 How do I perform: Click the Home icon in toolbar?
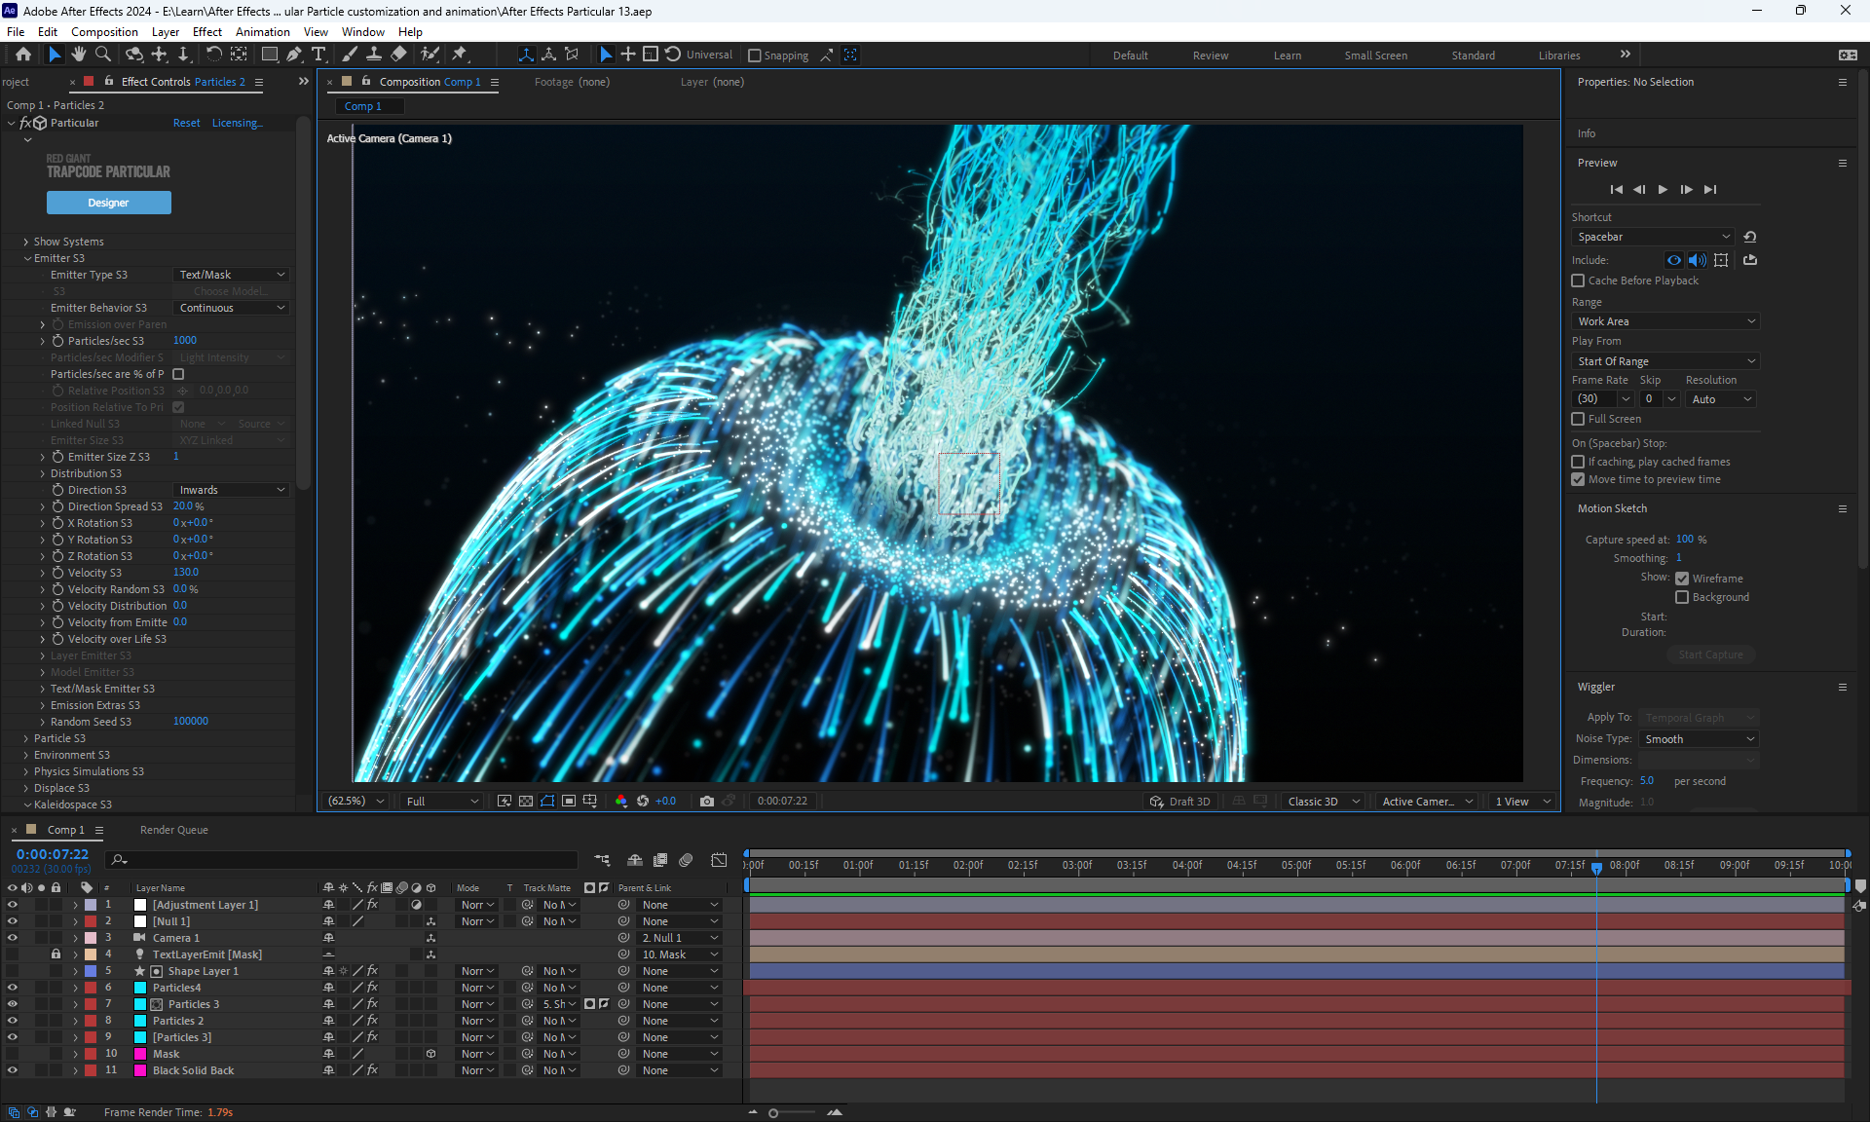[23, 55]
